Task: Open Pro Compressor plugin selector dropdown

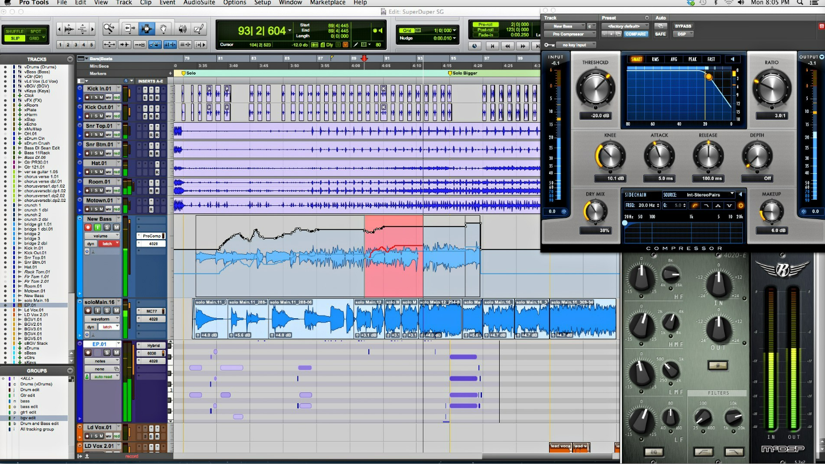Action: (570, 34)
